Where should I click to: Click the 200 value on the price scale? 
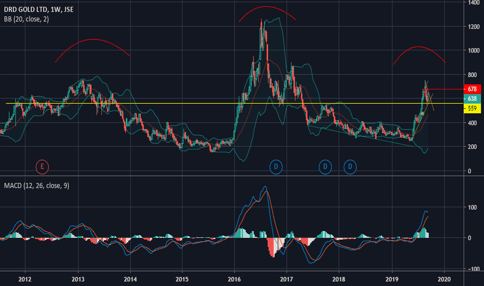[x=472, y=147]
